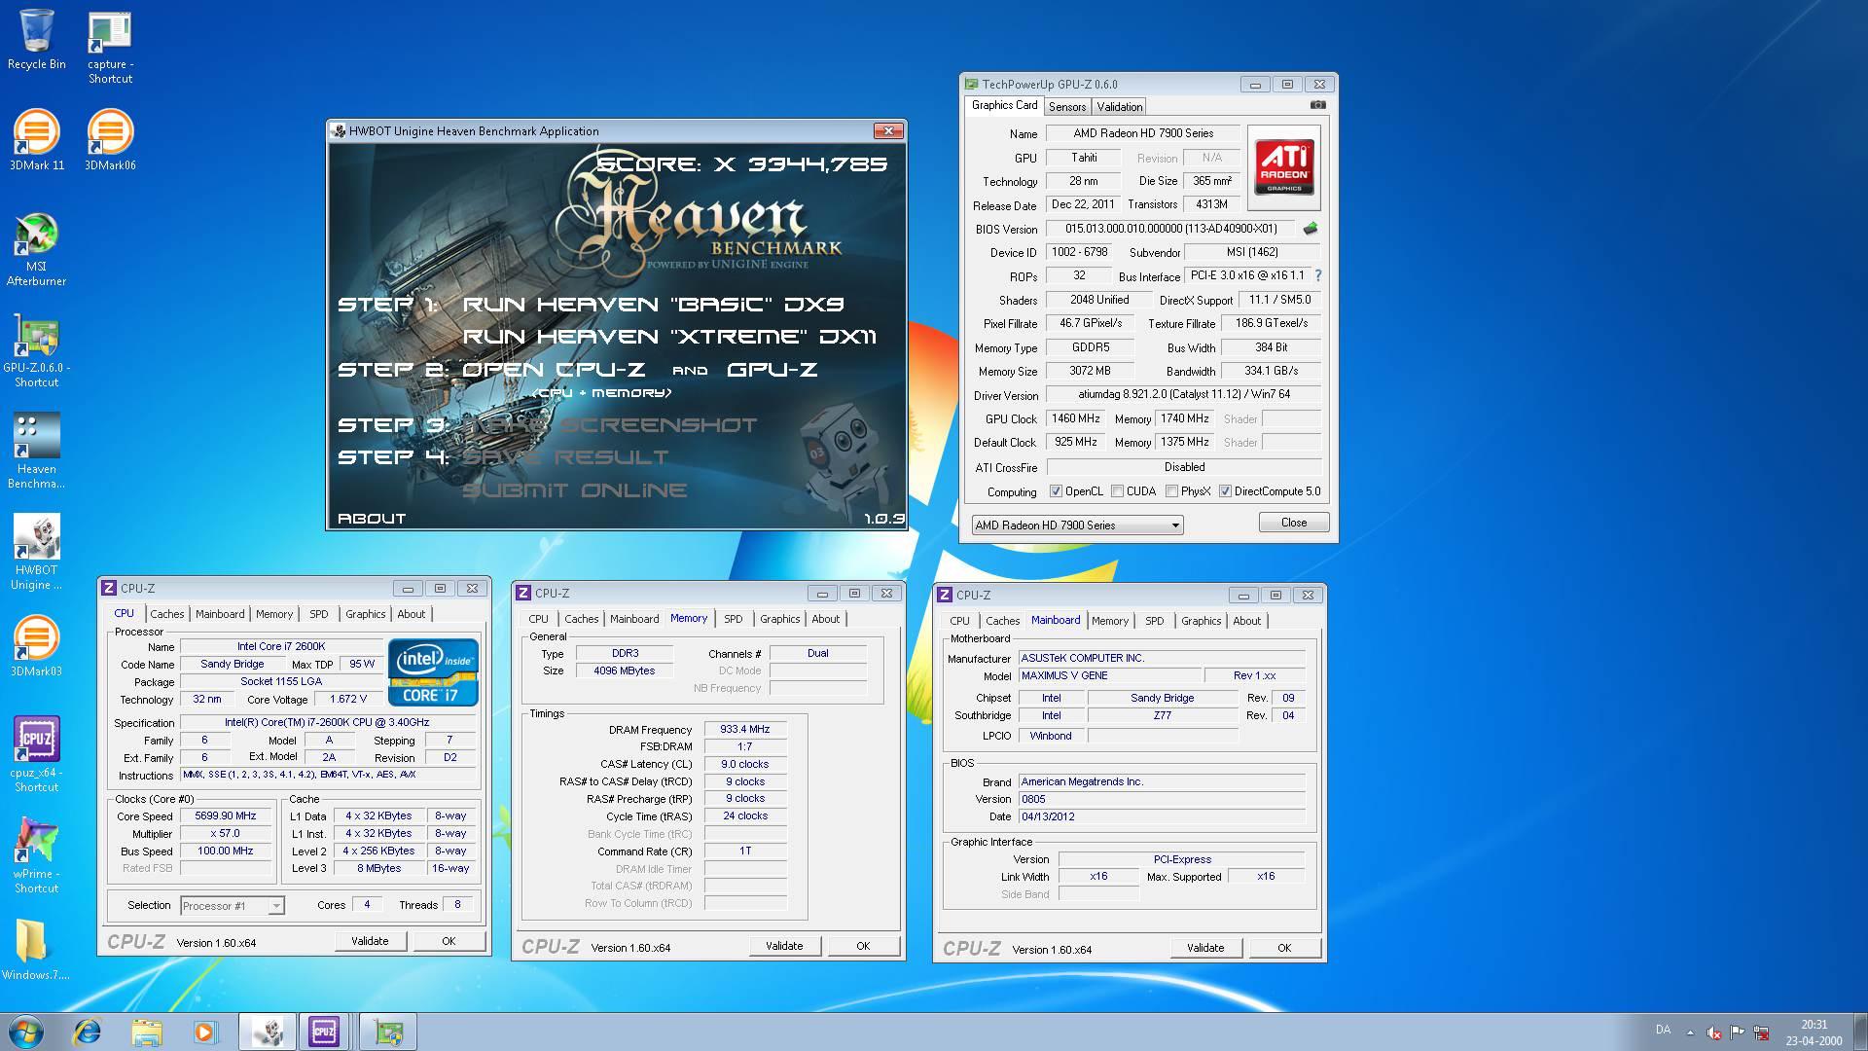1868x1051 pixels.
Task: Click motherboard model MAXIMUS V GENE
Action: (x=1108, y=675)
